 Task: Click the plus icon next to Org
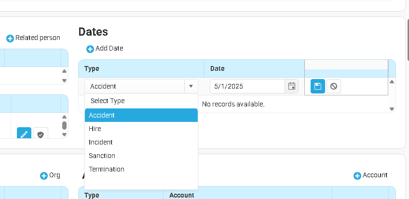point(43,176)
